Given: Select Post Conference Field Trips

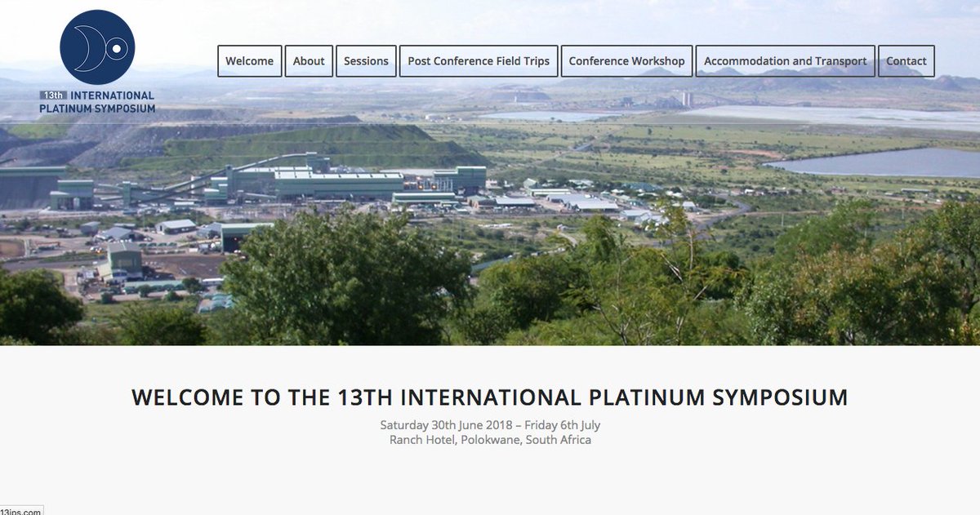Looking at the screenshot, I should (479, 61).
